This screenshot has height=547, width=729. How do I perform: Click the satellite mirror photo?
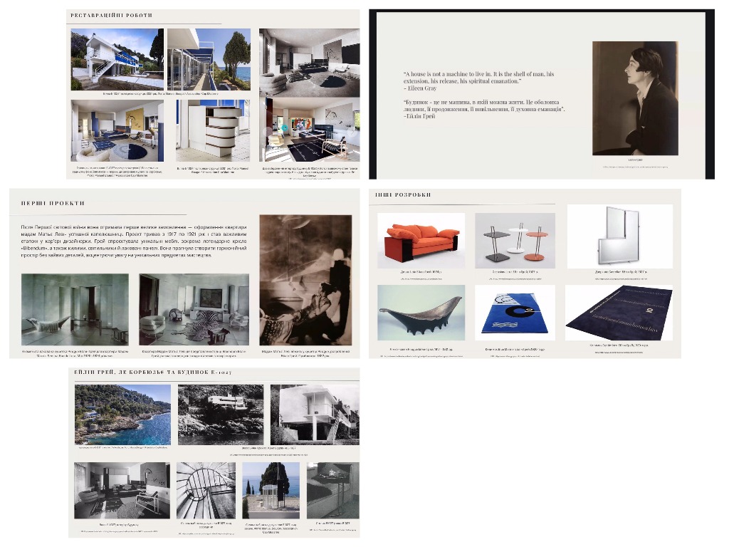(619, 236)
